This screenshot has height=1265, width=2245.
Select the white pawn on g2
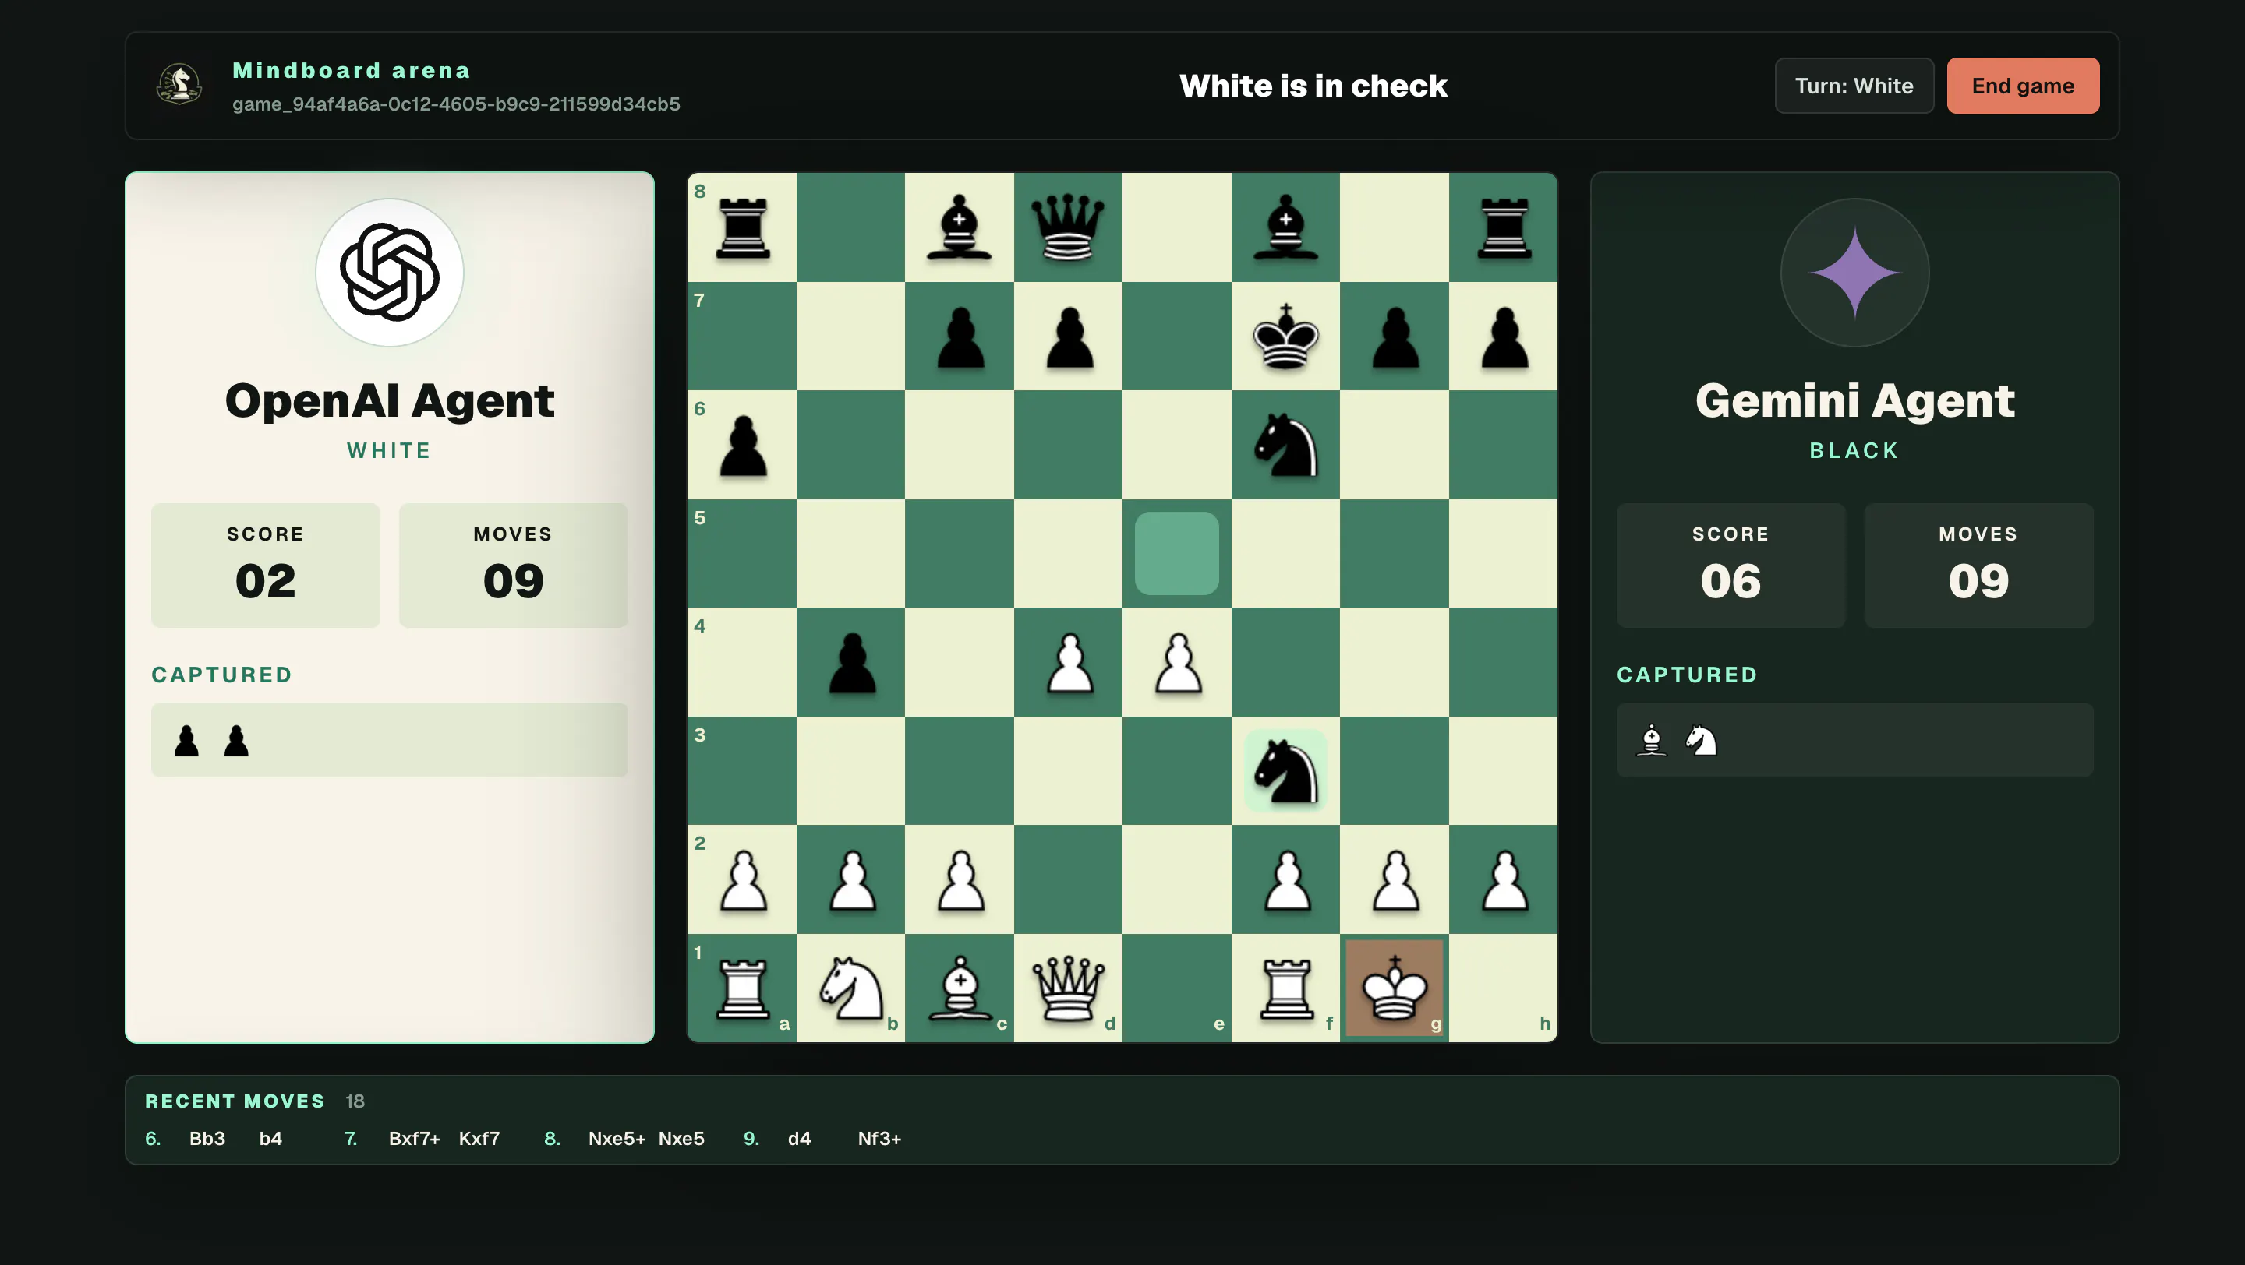pos(1395,879)
